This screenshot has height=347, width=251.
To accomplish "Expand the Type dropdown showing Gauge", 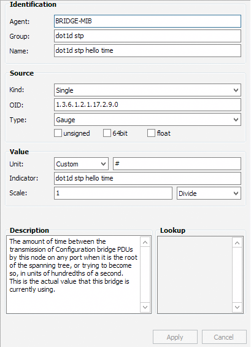I will pyautogui.click(x=147, y=120).
